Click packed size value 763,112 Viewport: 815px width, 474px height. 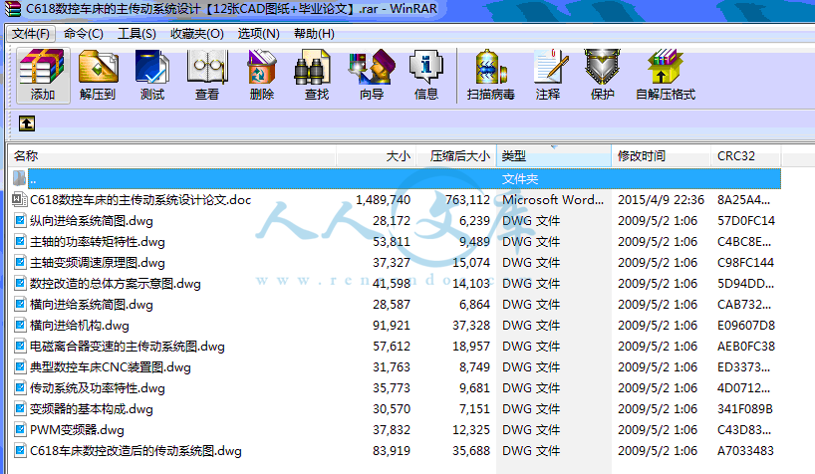[x=467, y=199]
